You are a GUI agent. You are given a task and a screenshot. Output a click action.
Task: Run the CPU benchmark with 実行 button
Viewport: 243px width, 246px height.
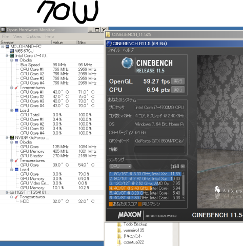pyautogui.click(x=178, y=90)
